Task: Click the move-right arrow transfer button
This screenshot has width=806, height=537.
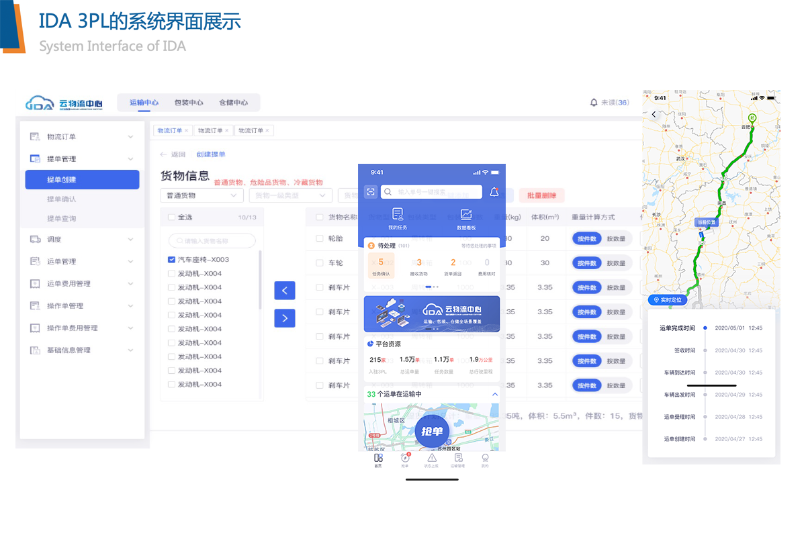Action: tap(285, 318)
